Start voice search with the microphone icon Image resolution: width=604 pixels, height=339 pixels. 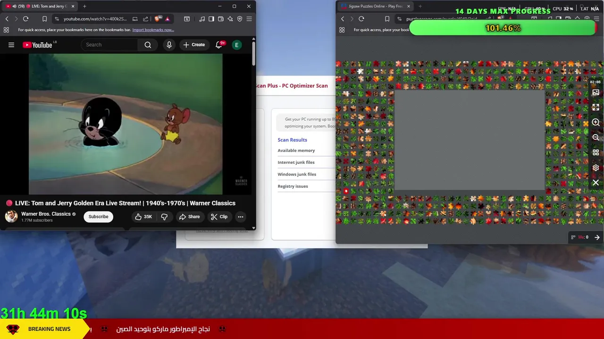169,45
